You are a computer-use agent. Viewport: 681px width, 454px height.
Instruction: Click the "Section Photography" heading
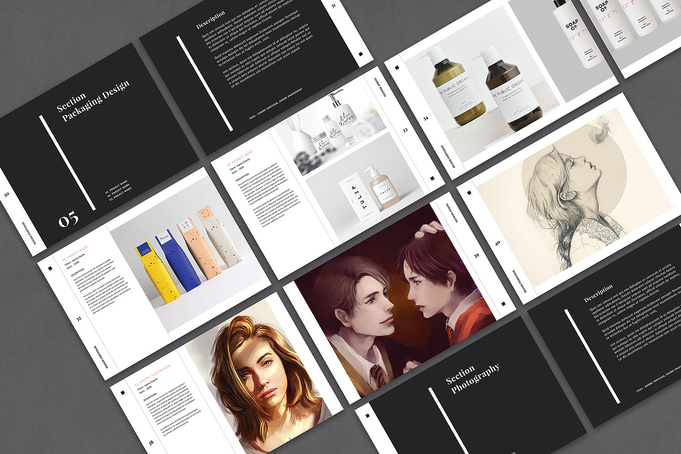473,377
